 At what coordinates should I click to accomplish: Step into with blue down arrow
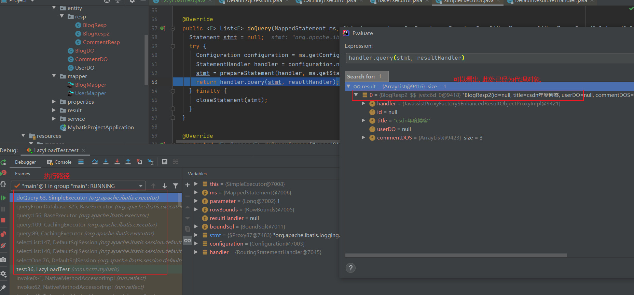(x=106, y=162)
